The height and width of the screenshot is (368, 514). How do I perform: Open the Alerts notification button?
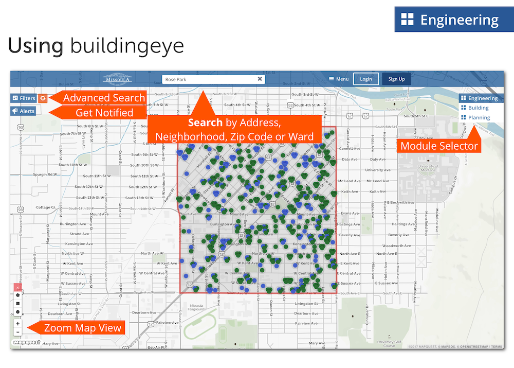click(23, 111)
